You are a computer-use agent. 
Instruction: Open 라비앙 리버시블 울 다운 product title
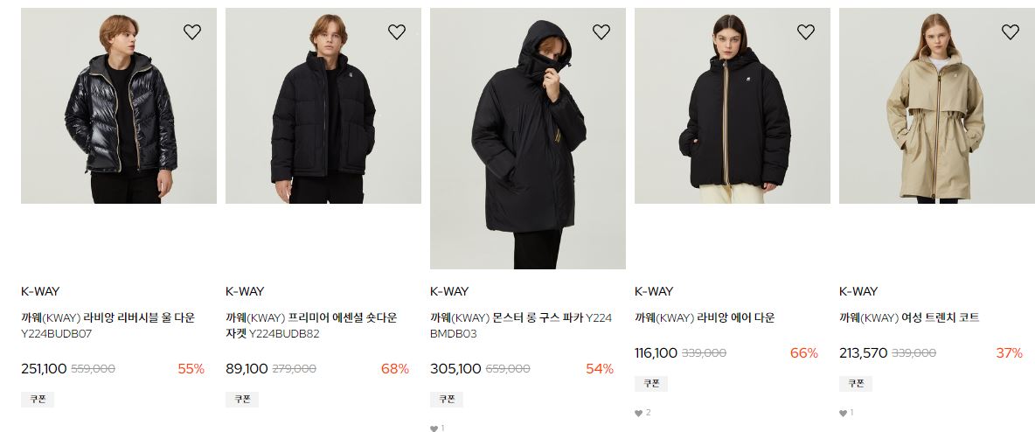pyautogui.click(x=108, y=325)
